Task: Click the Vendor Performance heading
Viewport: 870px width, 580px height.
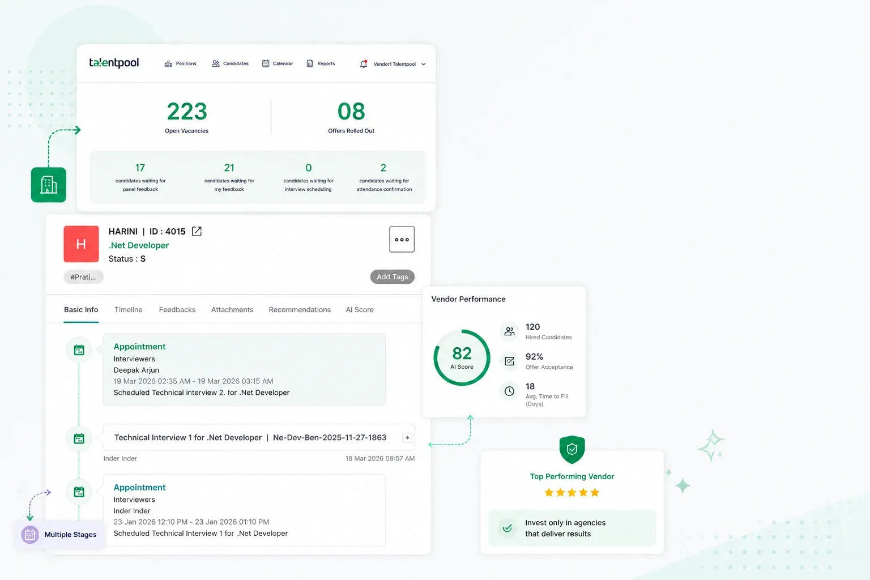Action: (x=468, y=299)
